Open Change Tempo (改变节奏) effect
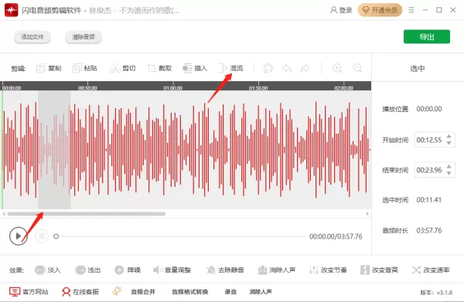This screenshot has width=464, height=302. click(x=328, y=270)
